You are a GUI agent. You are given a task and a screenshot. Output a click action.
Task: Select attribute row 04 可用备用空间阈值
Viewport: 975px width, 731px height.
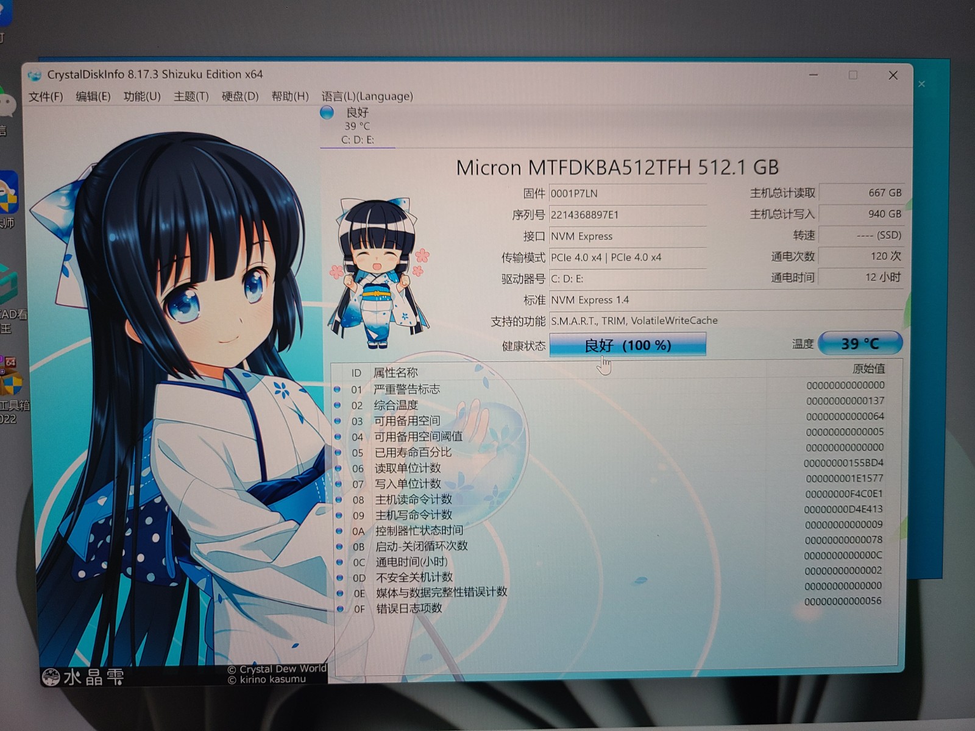point(609,436)
